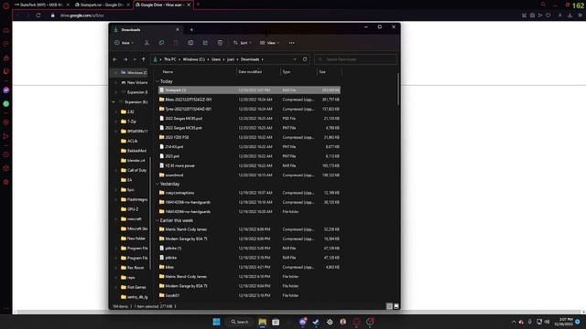The width and height of the screenshot is (586, 329).
Task: Open the New dropdown in Explorer
Action: [x=125, y=43]
